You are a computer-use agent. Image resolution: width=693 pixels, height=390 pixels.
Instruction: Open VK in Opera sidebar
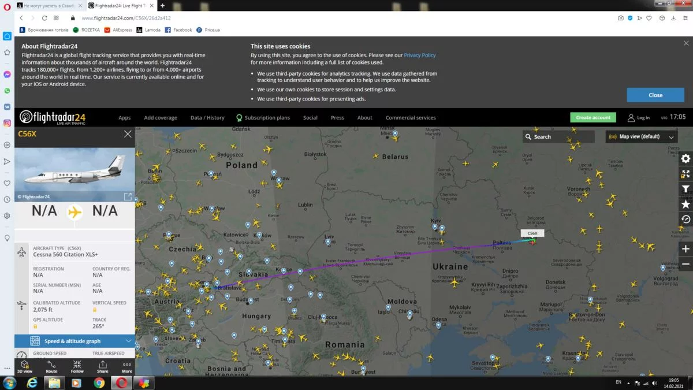[7, 107]
